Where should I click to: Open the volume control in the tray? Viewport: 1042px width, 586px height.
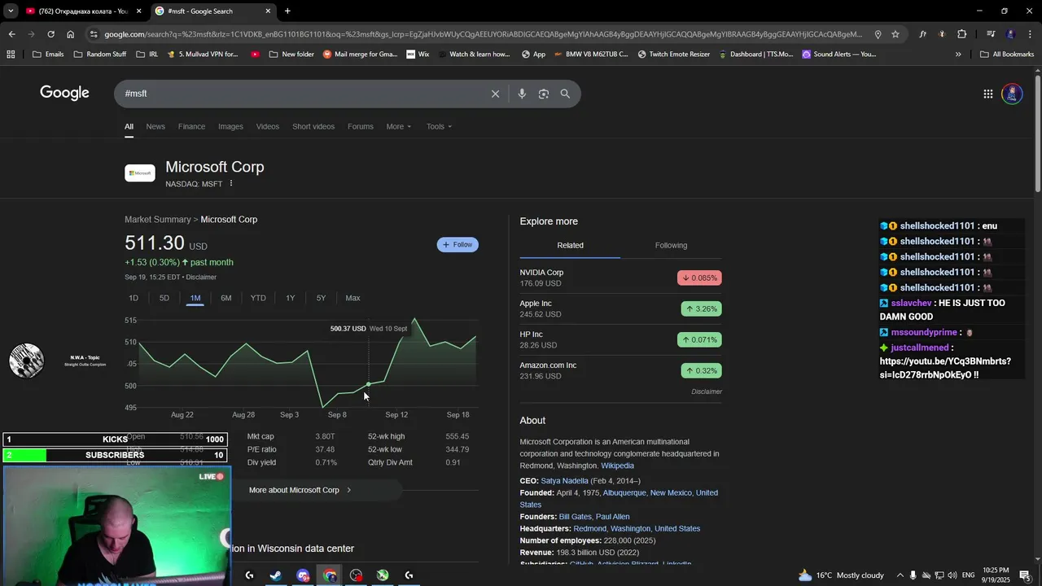pos(952,575)
